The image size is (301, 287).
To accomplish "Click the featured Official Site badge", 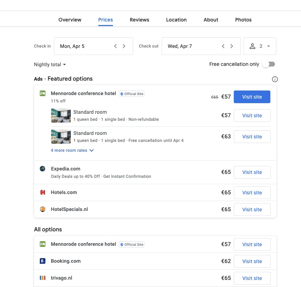I will tap(132, 94).
